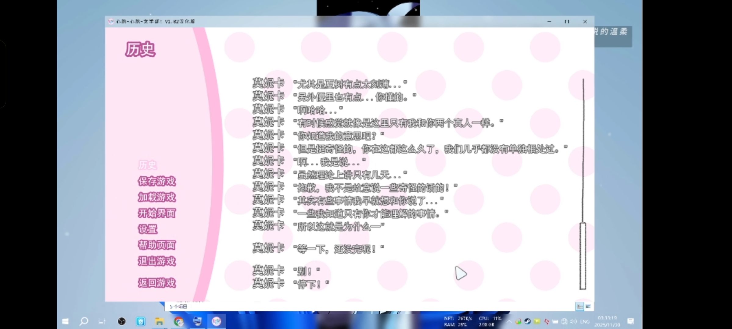The image size is (732, 329).
Task: Click 返回游戏 to return to game
Action: [157, 283]
